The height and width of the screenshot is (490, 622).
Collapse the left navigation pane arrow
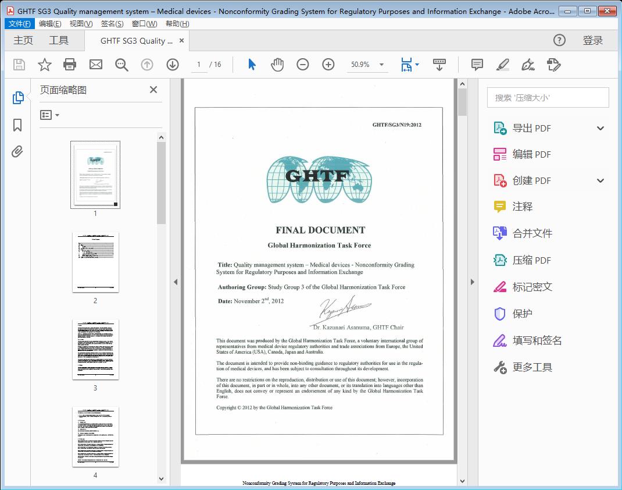pos(176,282)
